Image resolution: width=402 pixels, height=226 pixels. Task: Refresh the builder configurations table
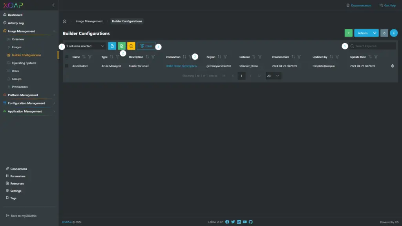tap(384, 33)
